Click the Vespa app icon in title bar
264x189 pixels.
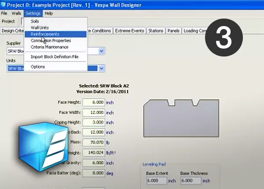[x=3, y=4]
